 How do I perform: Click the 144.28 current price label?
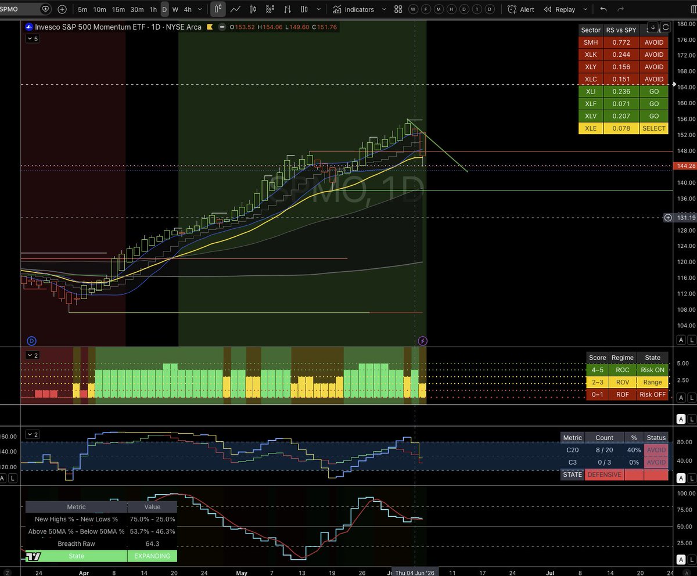pos(685,166)
